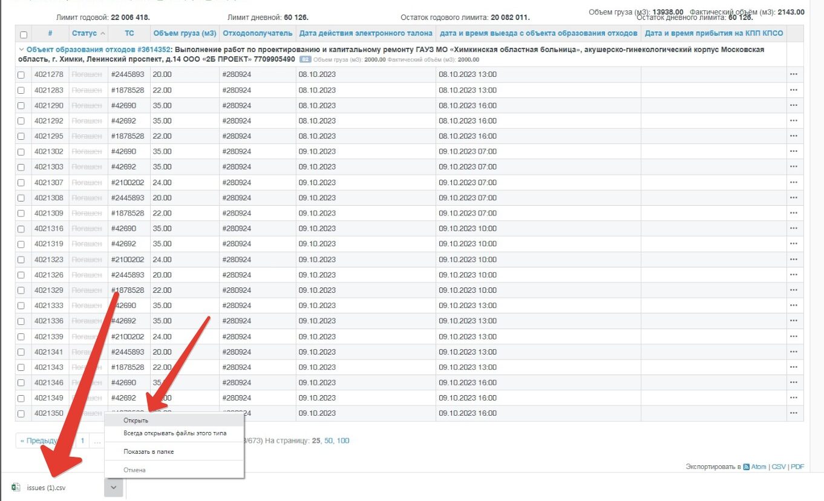Click the downloaded file issues (1).csv
The width and height of the screenshot is (824, 501).
tap(46, 488)
